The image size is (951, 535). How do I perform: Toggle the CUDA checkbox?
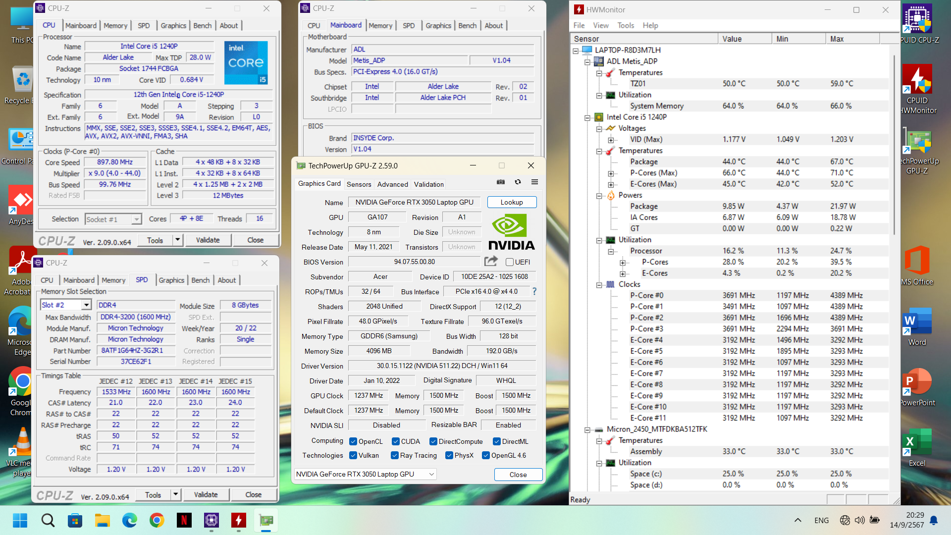[396, 441]
